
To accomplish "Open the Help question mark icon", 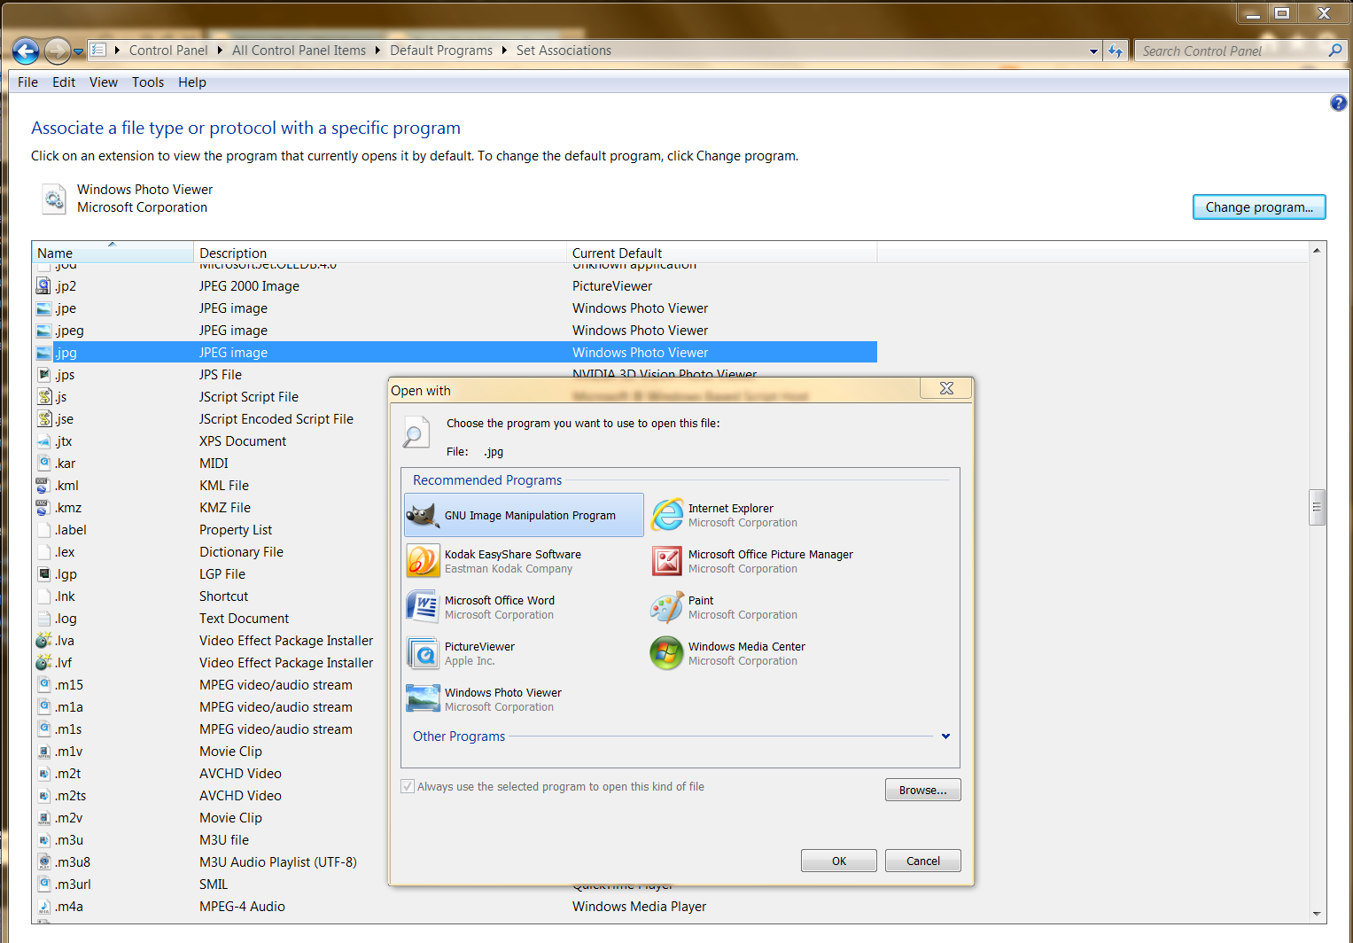I will point(1338,103).
